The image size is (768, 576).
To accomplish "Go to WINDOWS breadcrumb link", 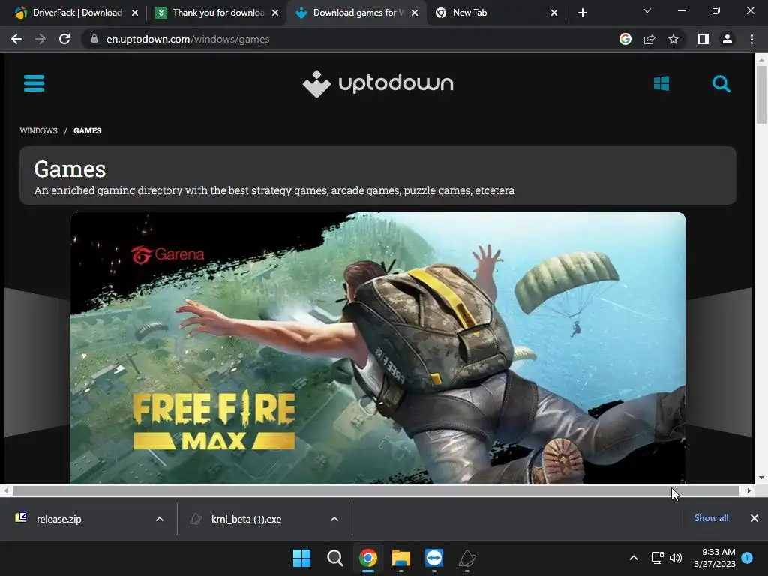I will (39, 130).
